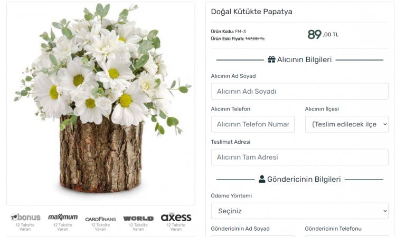
Task: Select the Alıcının Tam Adresi address field
Action: [300, 157]
